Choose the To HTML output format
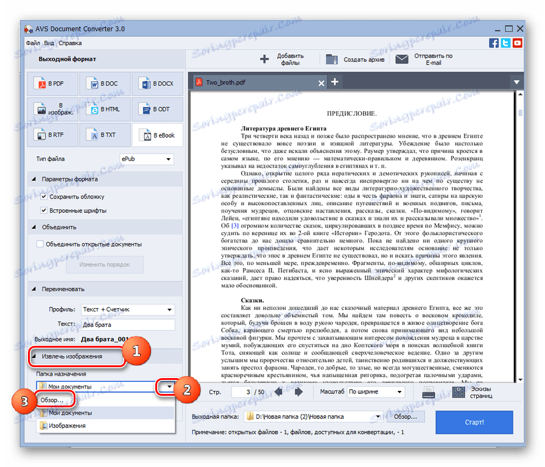Screen dimensions: 545x467 pyautogui.click(x=105, y=109)
